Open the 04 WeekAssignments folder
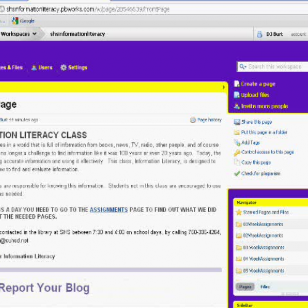The height and width of the screenshot is (308, 308). tap(264, 259)
